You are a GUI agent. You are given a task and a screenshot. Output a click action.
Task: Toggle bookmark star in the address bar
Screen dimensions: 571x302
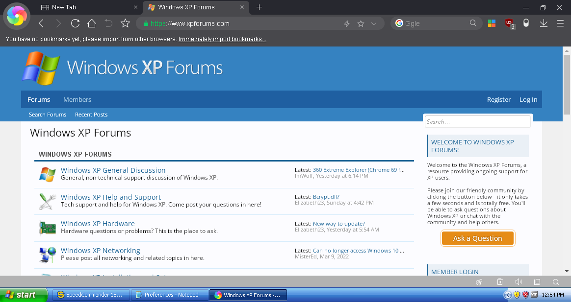[x=361, y=23]
